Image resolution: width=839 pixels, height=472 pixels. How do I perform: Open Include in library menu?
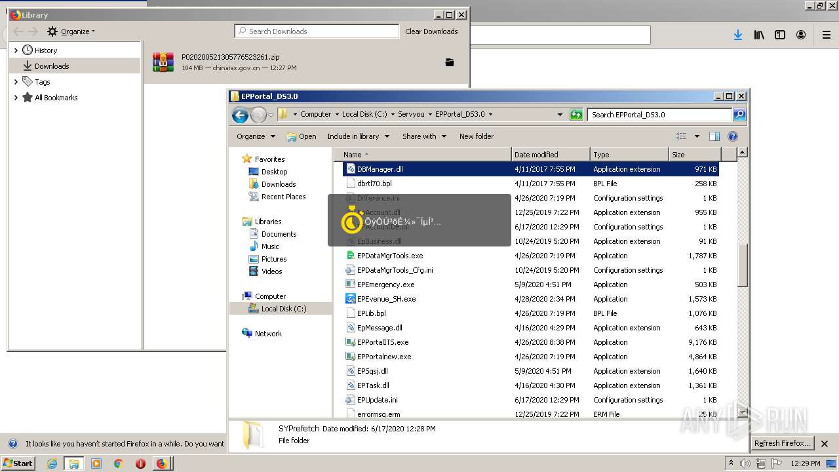coord(358,136)
